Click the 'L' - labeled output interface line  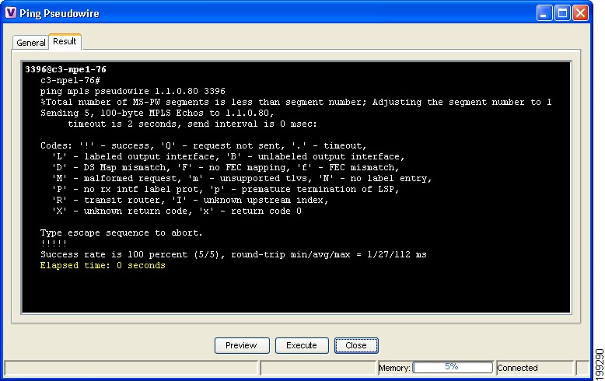click(x=228, y=156)
